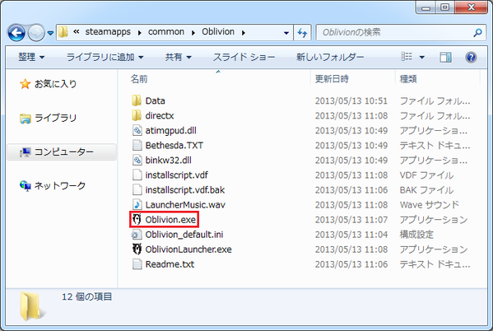Expand the hidden path chevron «
This screenshot has height=331, width=493.
click(x=76, y=31)
